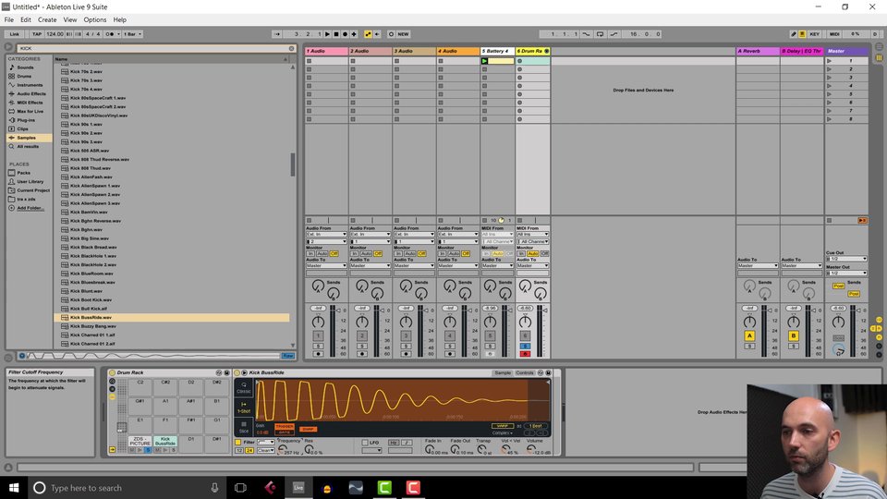The width and height of the screenshot is (887, 499).
Task: Toggle track 1 activator button
Action: click(318, 336)
